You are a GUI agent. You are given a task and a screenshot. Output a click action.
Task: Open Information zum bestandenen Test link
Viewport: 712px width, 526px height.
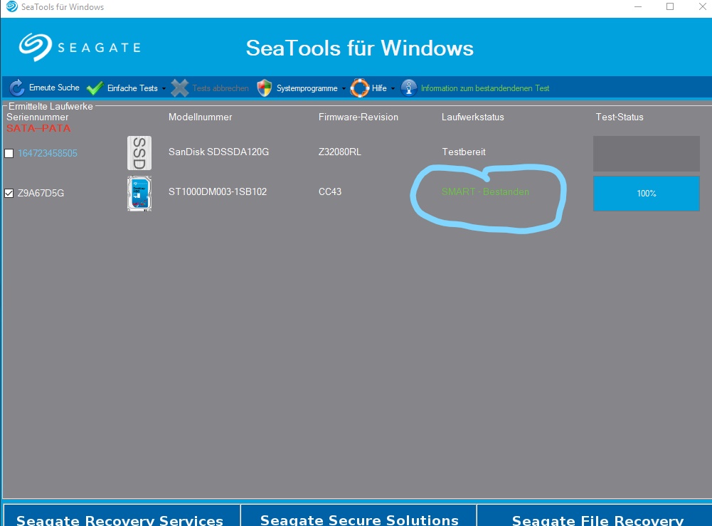(x=485, y=88)
